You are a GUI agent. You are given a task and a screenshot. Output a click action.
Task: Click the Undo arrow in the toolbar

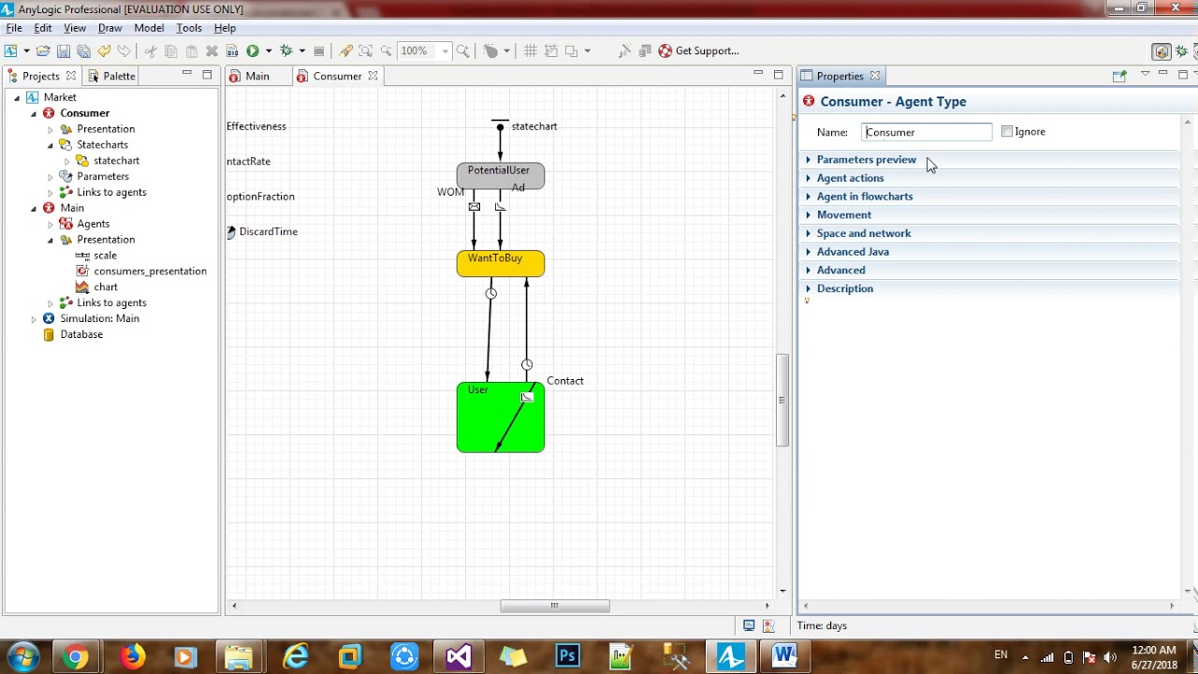pyautogui.click(x=104, y=51)
